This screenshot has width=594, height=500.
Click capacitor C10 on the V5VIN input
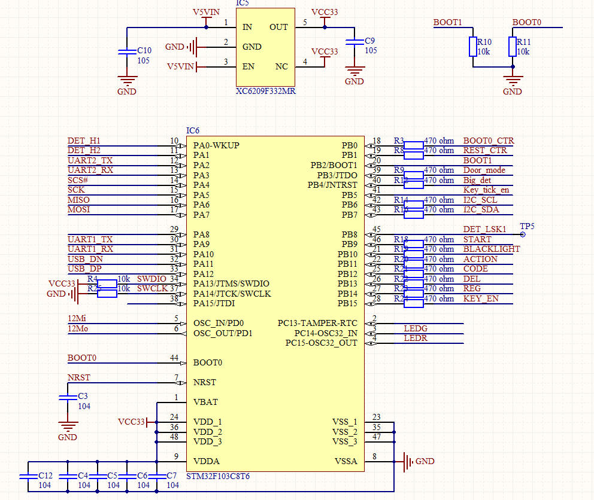(127, 52)
